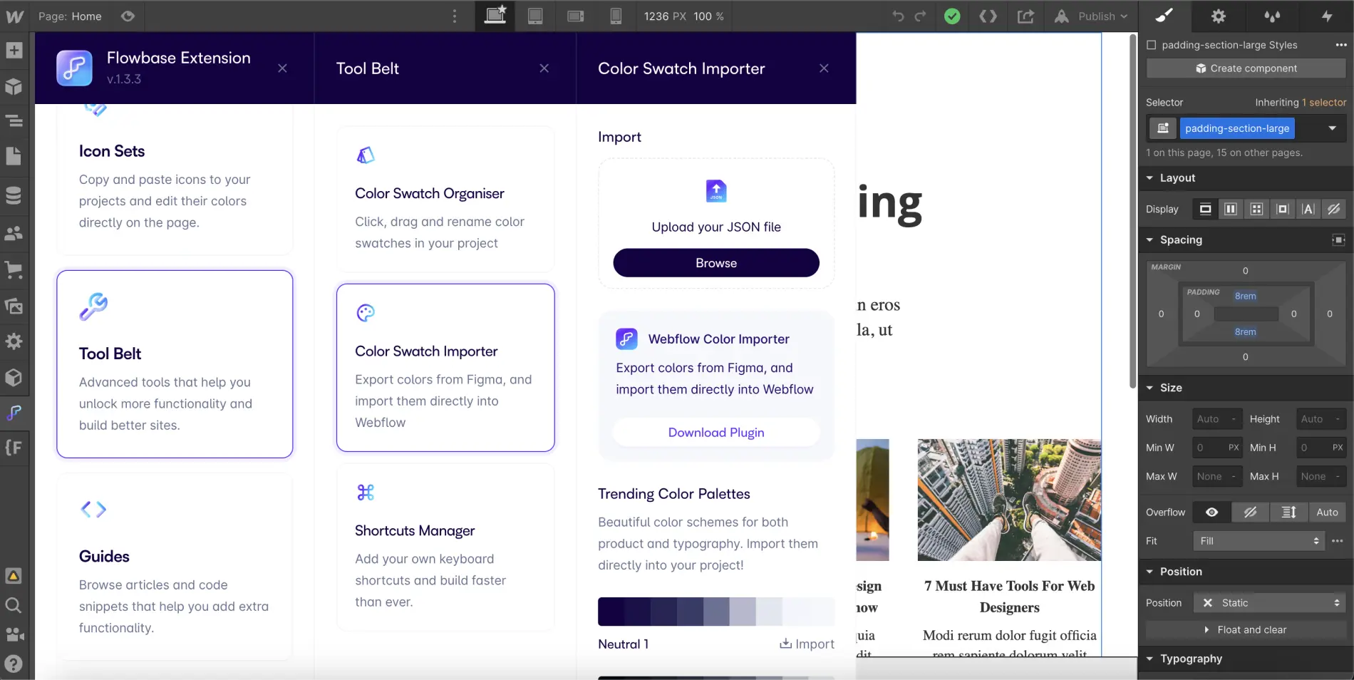Screen dimensions: 1354x680
Task: Open the Webflow logo menu
Action: point(14,16)
